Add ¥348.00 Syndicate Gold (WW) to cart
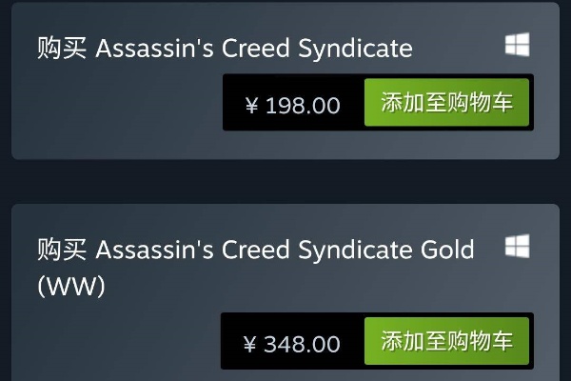The height and width of the screenshot is (381, 571). [446, 341]
